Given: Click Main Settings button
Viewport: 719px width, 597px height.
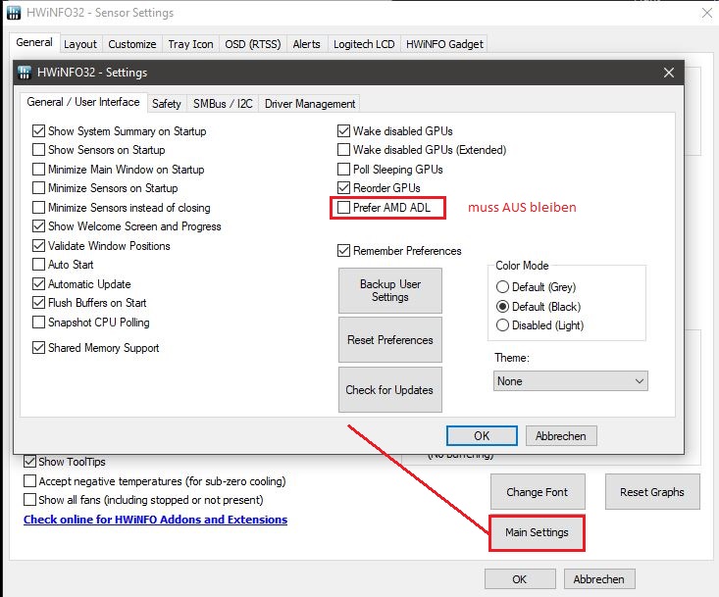Looking at the screenshot, I should click(537, 532).
